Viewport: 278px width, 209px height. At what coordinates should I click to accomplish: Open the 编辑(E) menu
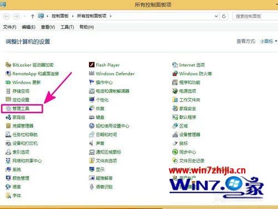pos(28,27)
